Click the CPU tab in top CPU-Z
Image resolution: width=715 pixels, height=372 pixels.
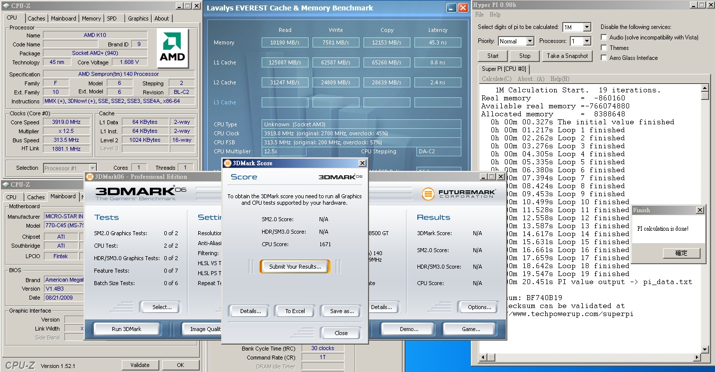tap(11, 17)
